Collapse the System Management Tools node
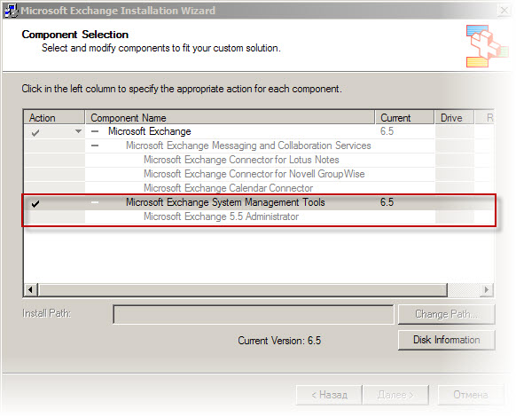516x417 pixels. click(x=95, y=202)
